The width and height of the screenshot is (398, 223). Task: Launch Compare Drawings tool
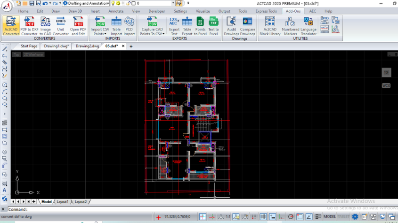pyautogui.click(x=247, y=26)
